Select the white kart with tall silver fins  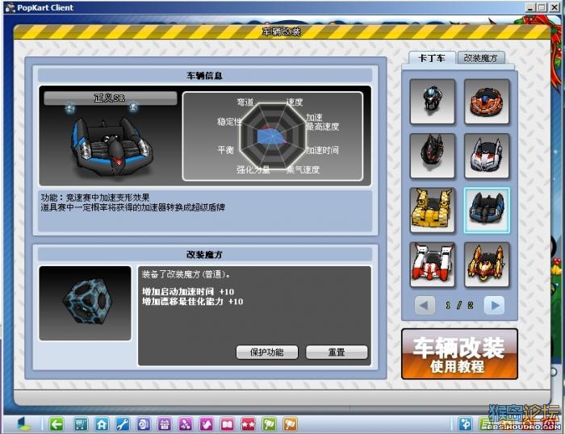click(x=487, y=156)
